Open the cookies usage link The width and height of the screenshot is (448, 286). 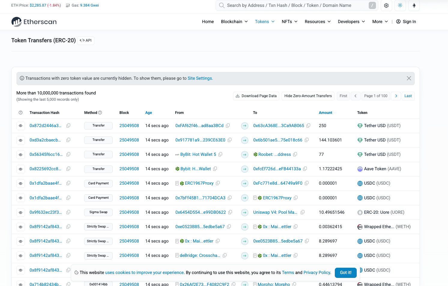pyautogui.click(x=144, y=273)
